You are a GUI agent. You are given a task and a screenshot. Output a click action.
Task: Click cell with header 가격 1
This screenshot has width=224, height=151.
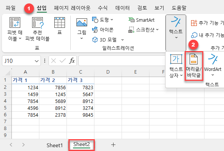tap(26, 80)
